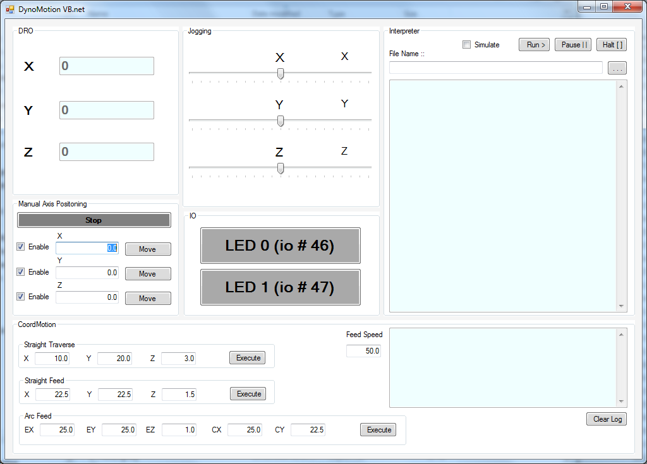Halt the interpreter program
Screen dimensions: 647x464
[611, 45]
